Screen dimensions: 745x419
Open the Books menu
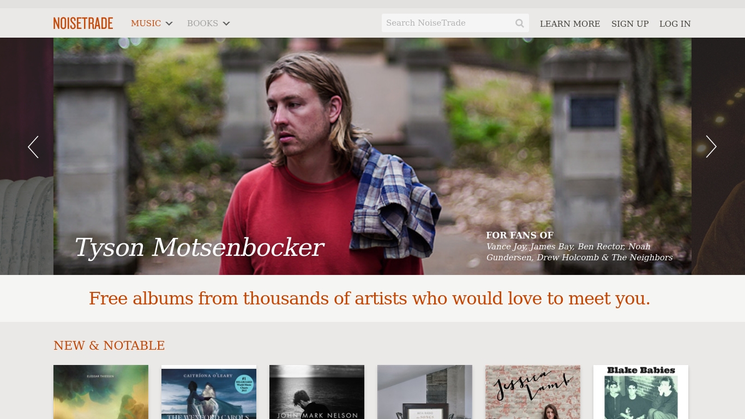[x=202, y=23]
